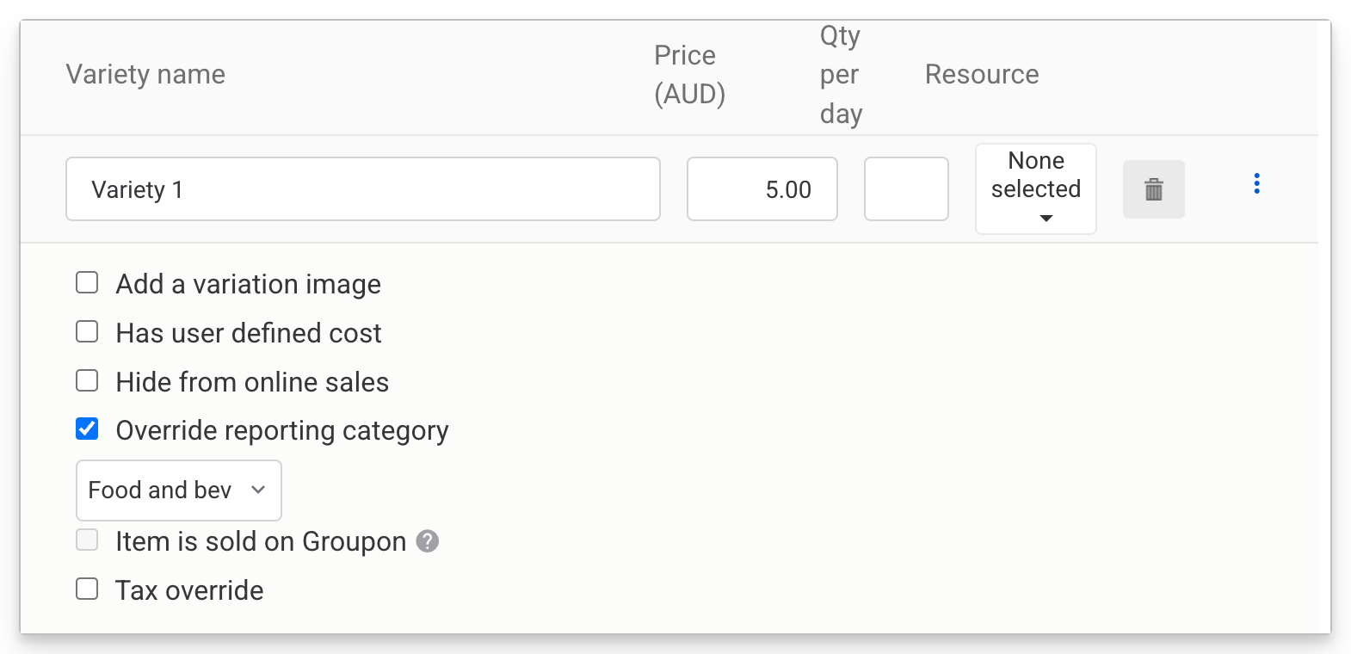Click the chevron in Food and bev select
The width and height of the screenshot is (1351, 654).
[258, 490]
